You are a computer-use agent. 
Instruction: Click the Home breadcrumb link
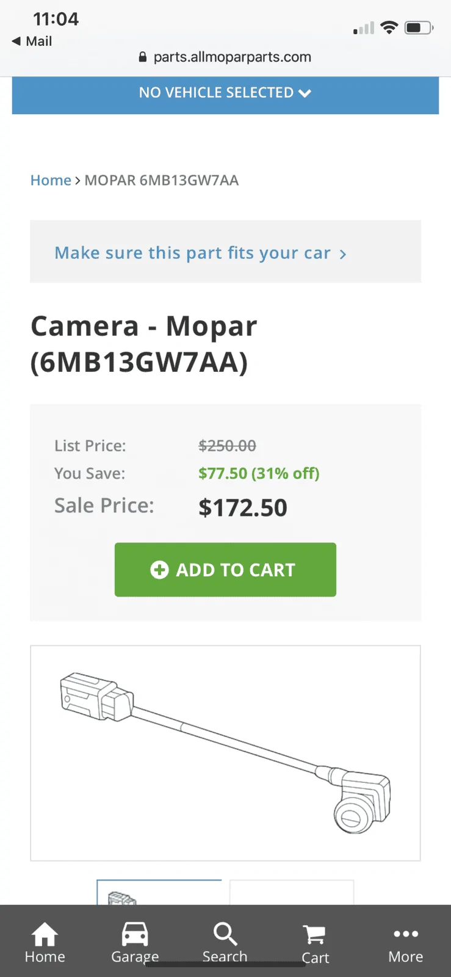(51, 180)
